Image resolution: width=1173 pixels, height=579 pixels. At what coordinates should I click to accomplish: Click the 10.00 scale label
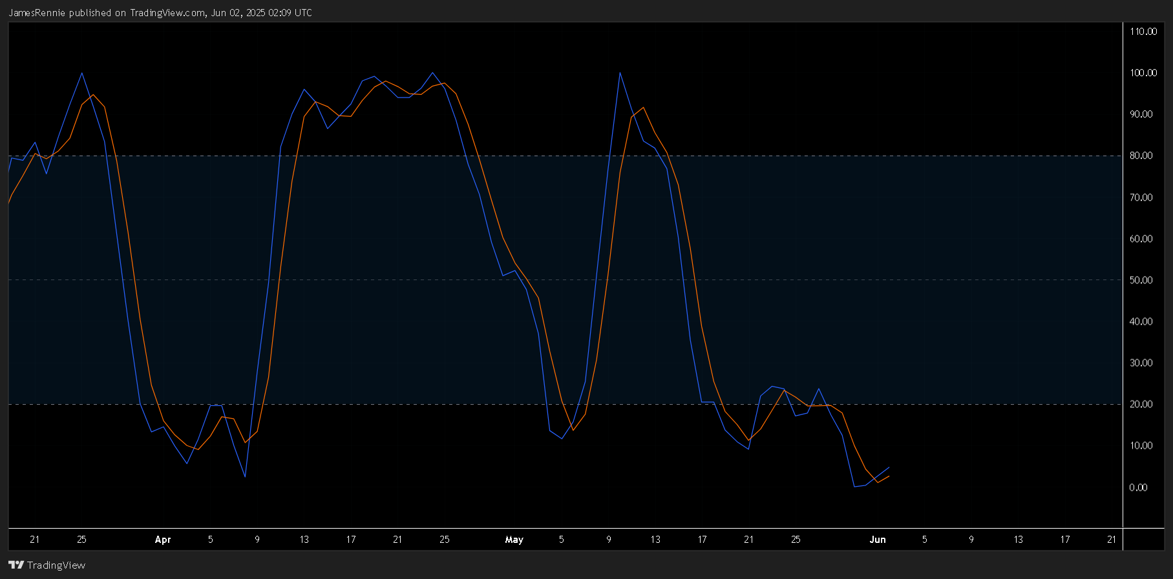click(1141, 445)
